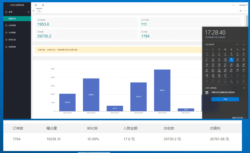Collapse the 主页 sidebar menu arrow

28,12
